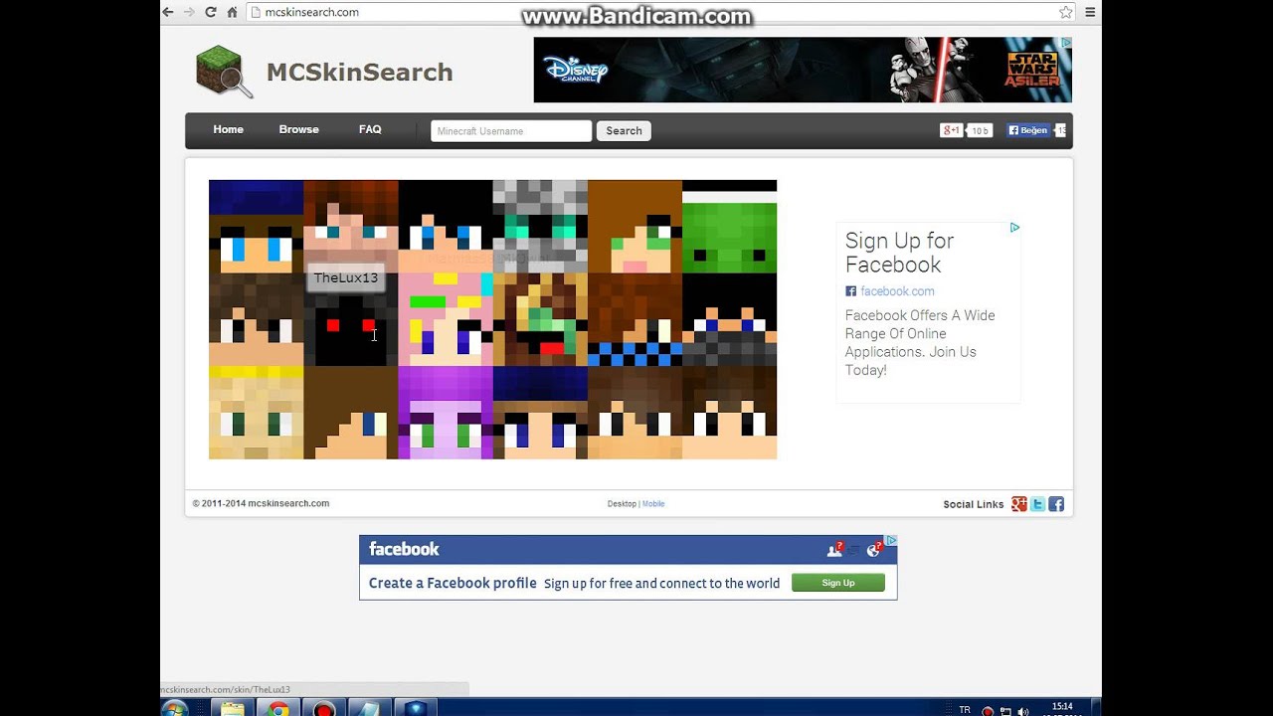
Task: Open Facebook social link in footer
Action: [1056, 504]
